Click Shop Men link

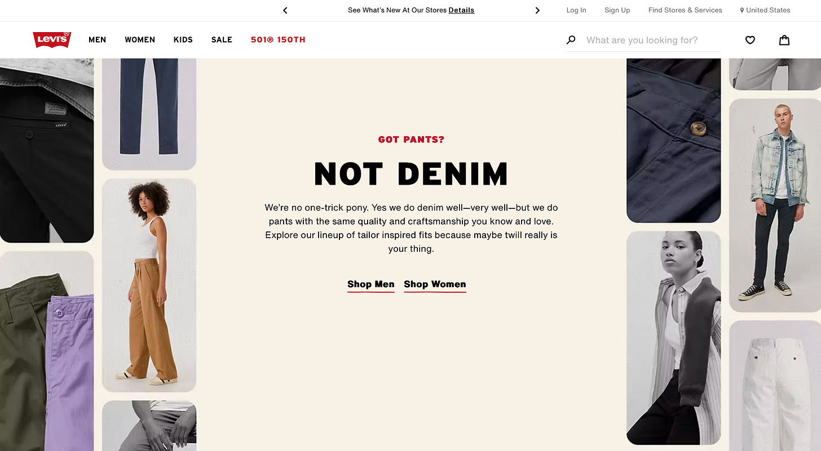click(370, 284)
